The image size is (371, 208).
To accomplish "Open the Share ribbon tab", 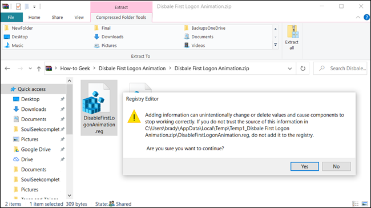I will coord(57,17).
